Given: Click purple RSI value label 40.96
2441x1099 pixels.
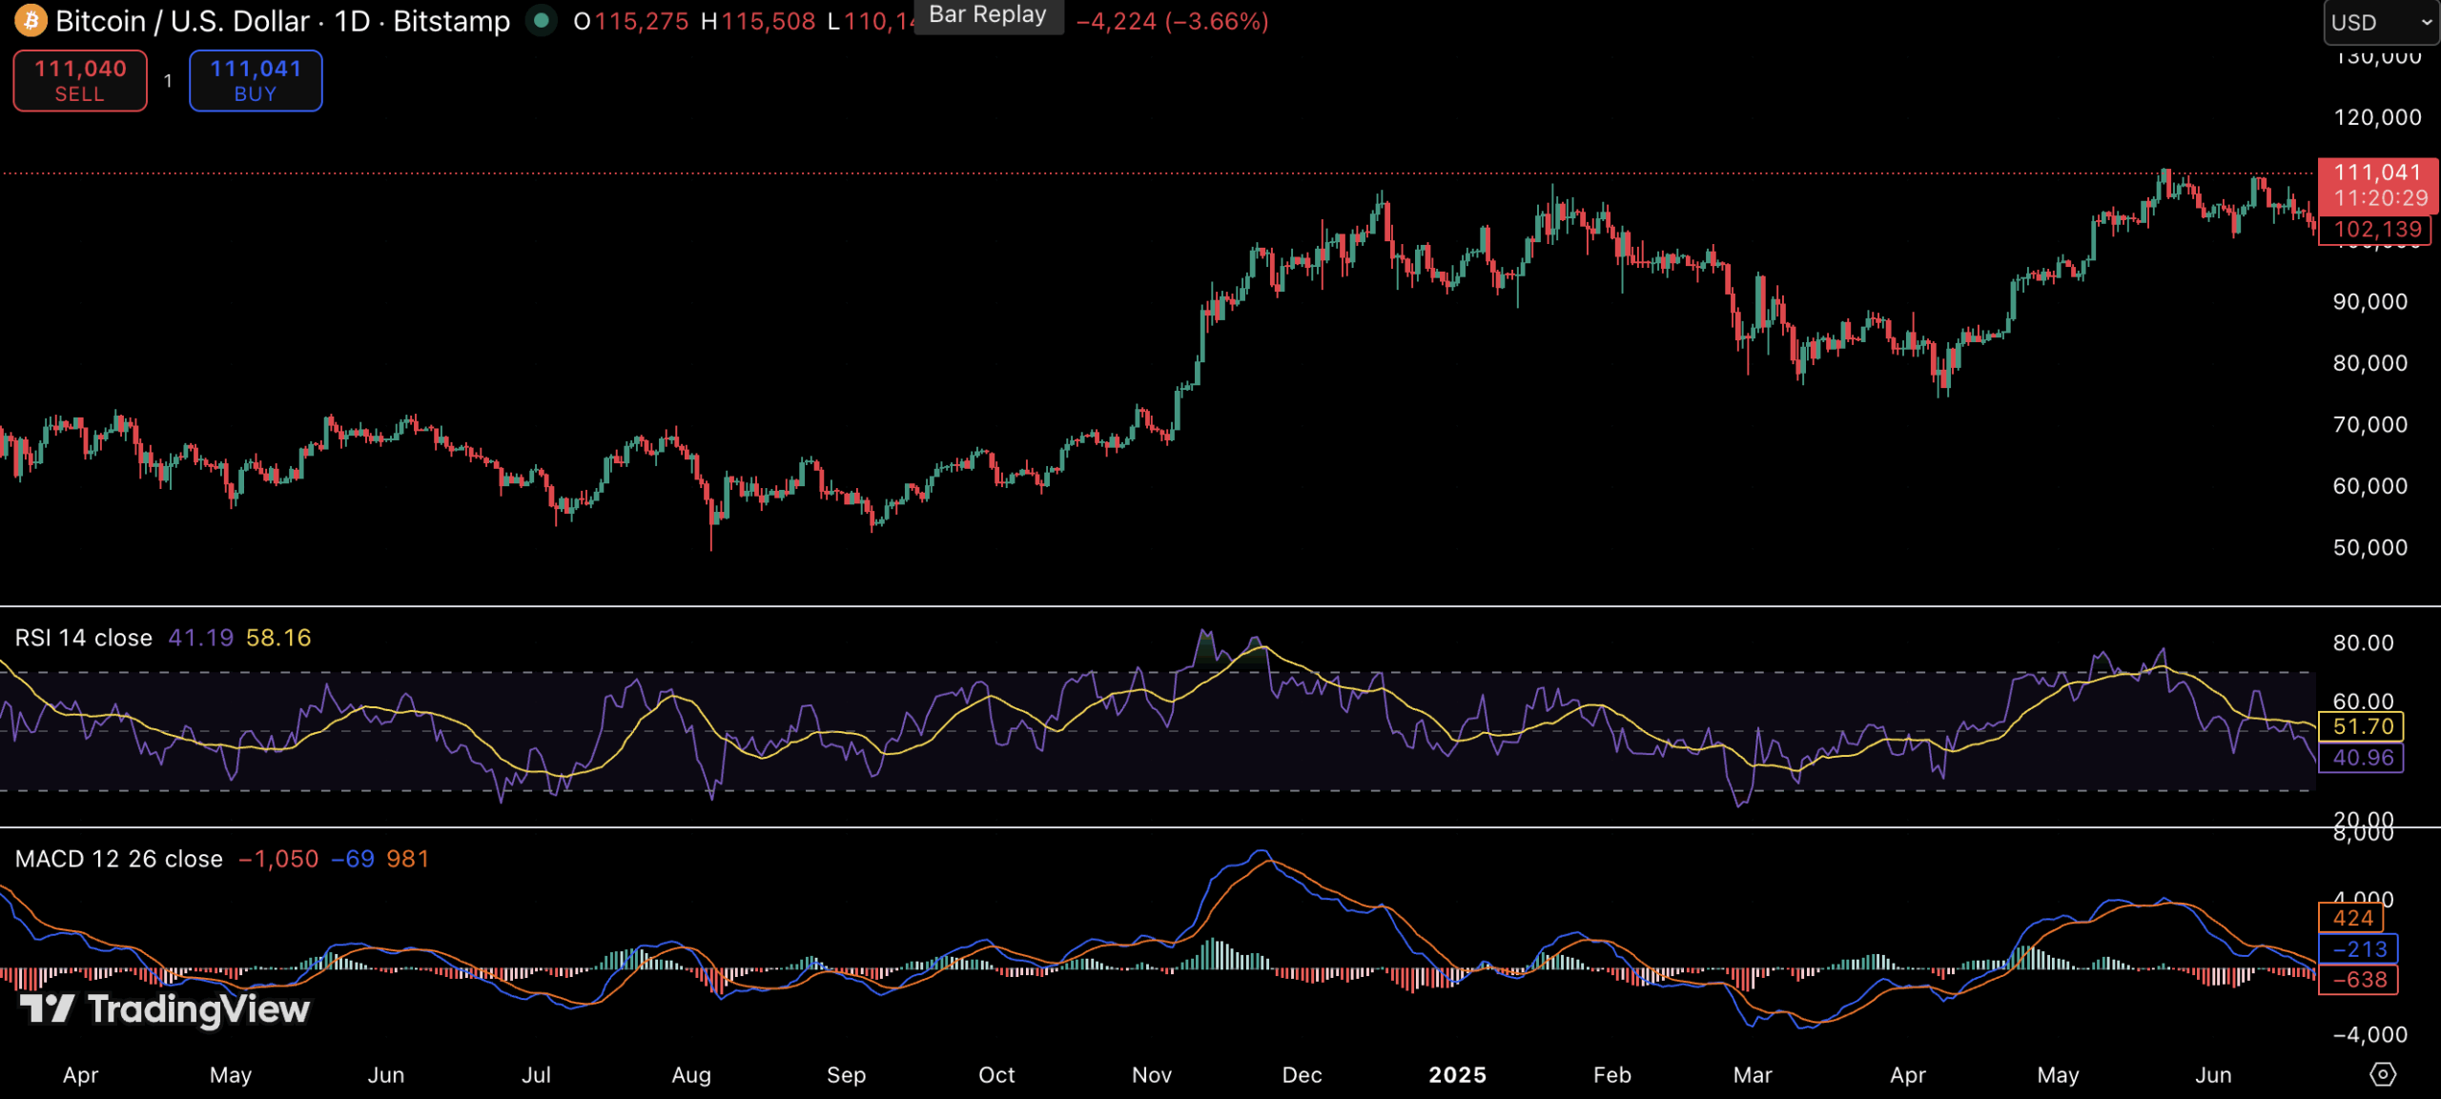Looking at the screenshot, I should click(2362, 758).
